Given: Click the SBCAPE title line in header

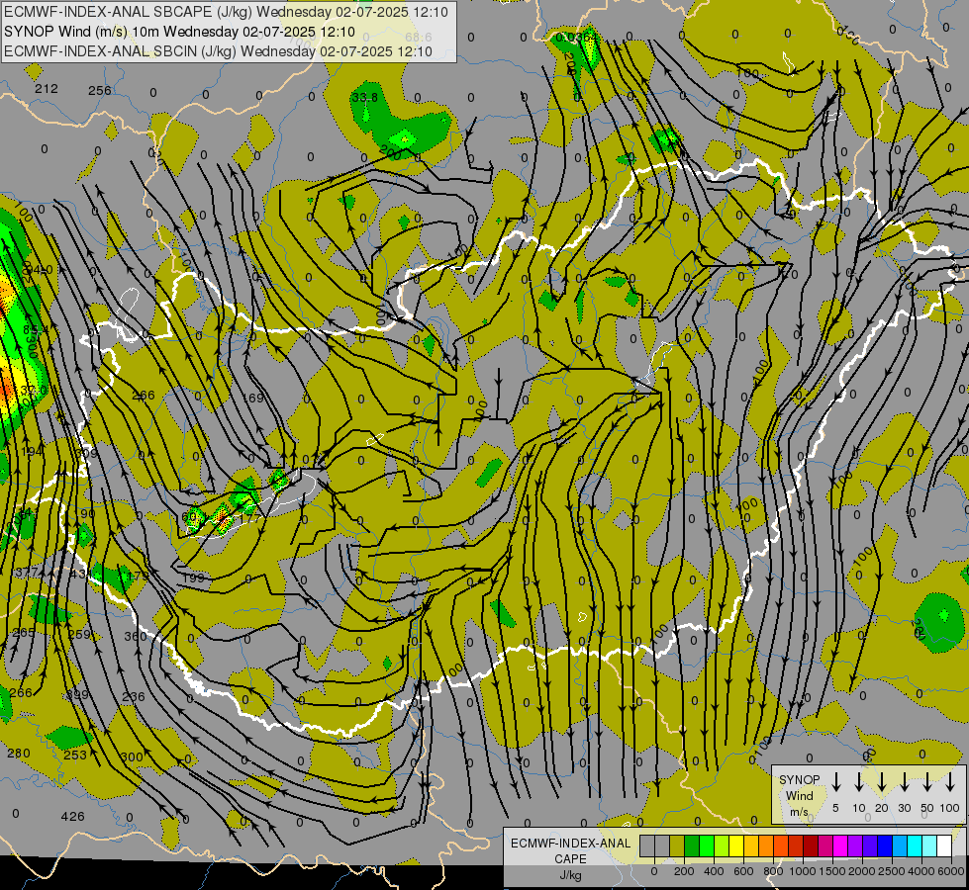Looking at the screenshot, I should tap(226, 12).
